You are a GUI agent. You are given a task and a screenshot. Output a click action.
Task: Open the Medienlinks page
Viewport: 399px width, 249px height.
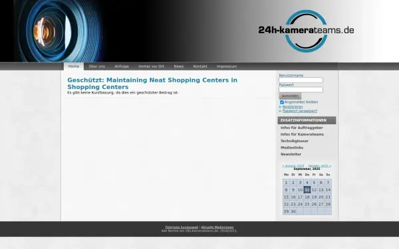(x=292, y=147)
